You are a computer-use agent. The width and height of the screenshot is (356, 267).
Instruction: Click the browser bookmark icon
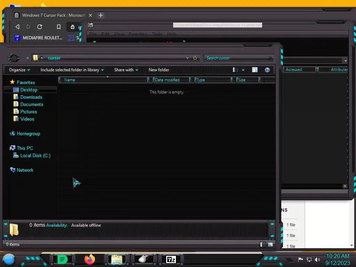click(58, 27)
